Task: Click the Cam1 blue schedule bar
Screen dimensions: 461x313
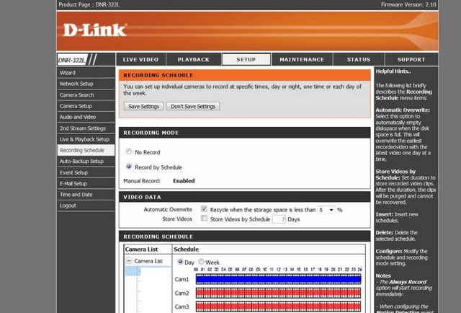Action: point(278,279)
